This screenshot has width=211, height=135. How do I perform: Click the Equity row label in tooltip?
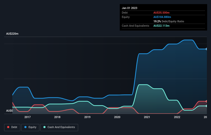click(126, 17)
